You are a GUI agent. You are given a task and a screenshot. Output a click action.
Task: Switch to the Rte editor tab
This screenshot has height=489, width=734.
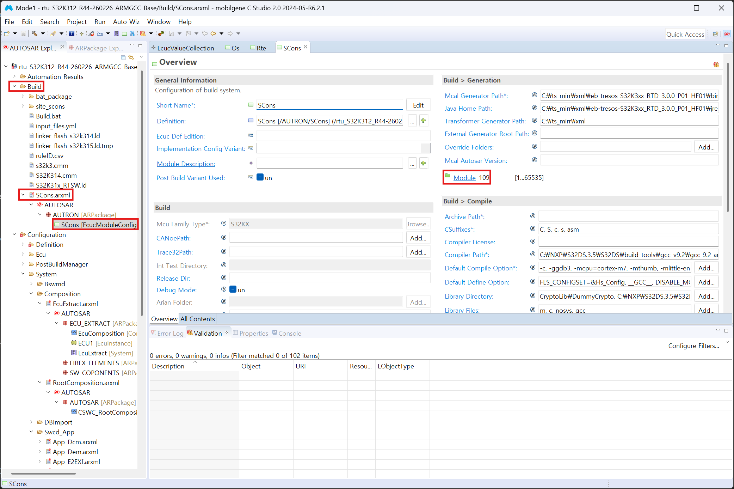258,48
